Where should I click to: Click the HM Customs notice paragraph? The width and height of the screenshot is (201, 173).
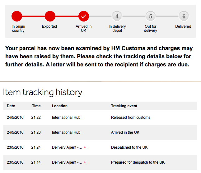pyautogui.click(x=99, y=57)
